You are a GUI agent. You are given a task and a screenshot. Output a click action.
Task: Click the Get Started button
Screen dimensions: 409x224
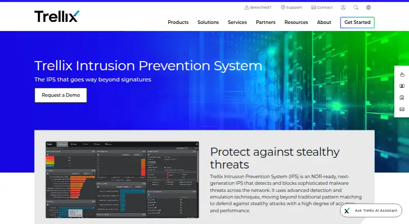coord(357,22)
